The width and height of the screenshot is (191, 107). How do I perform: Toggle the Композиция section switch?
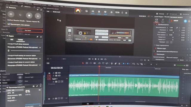(155, 54)
